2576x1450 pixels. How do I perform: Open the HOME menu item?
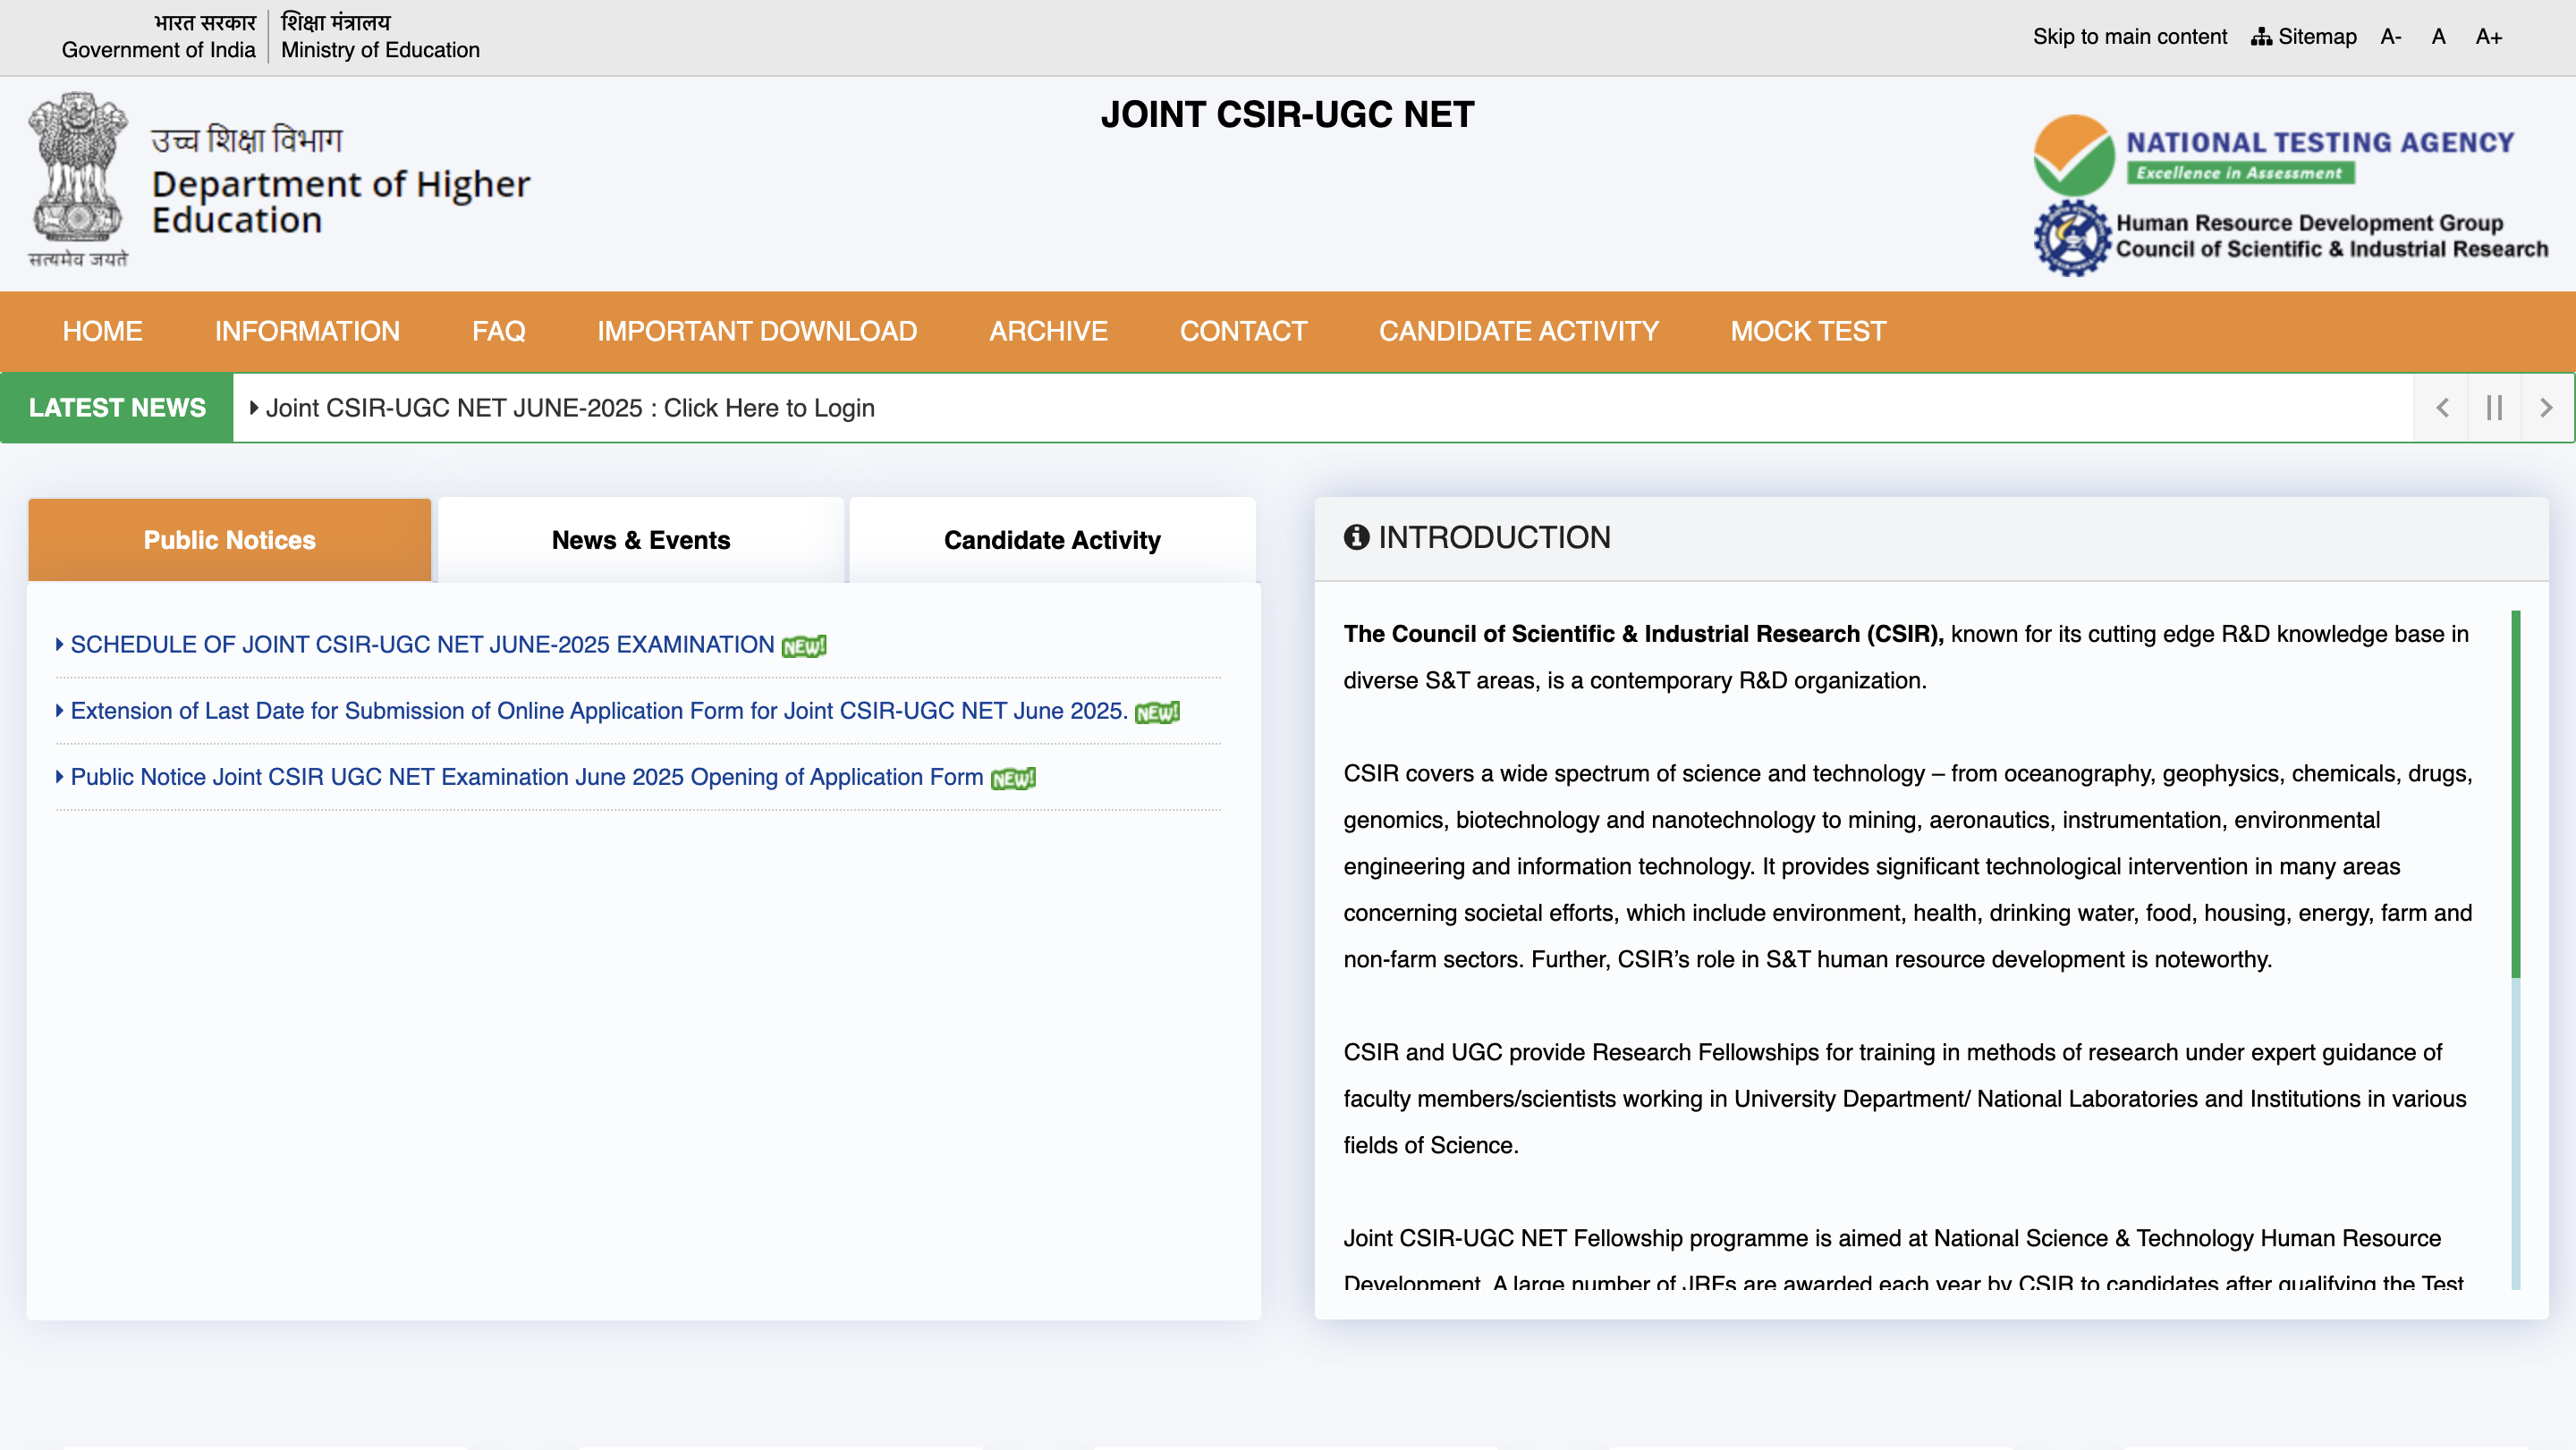[103, 332]
